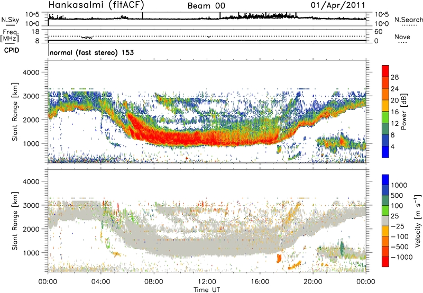The height and width of the screenshot is (293, 423).
Task: Click the '4000' tick on power panel
Action: point(31,72)
